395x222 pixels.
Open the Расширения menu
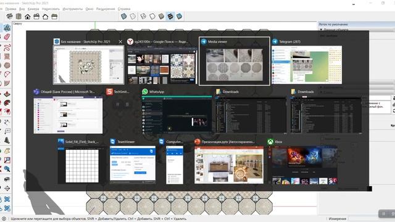pos(106,9)
